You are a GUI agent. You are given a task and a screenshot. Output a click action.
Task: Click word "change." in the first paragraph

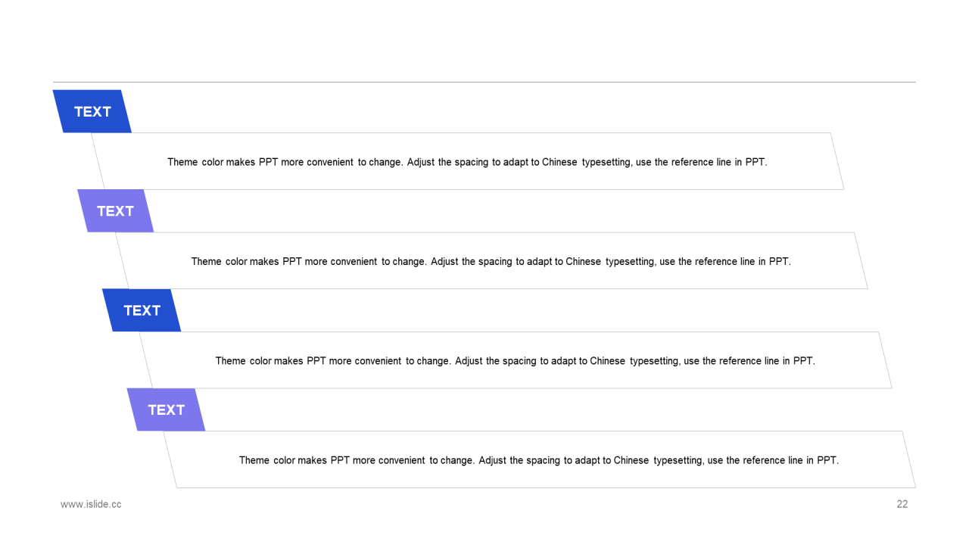(386, 162)
